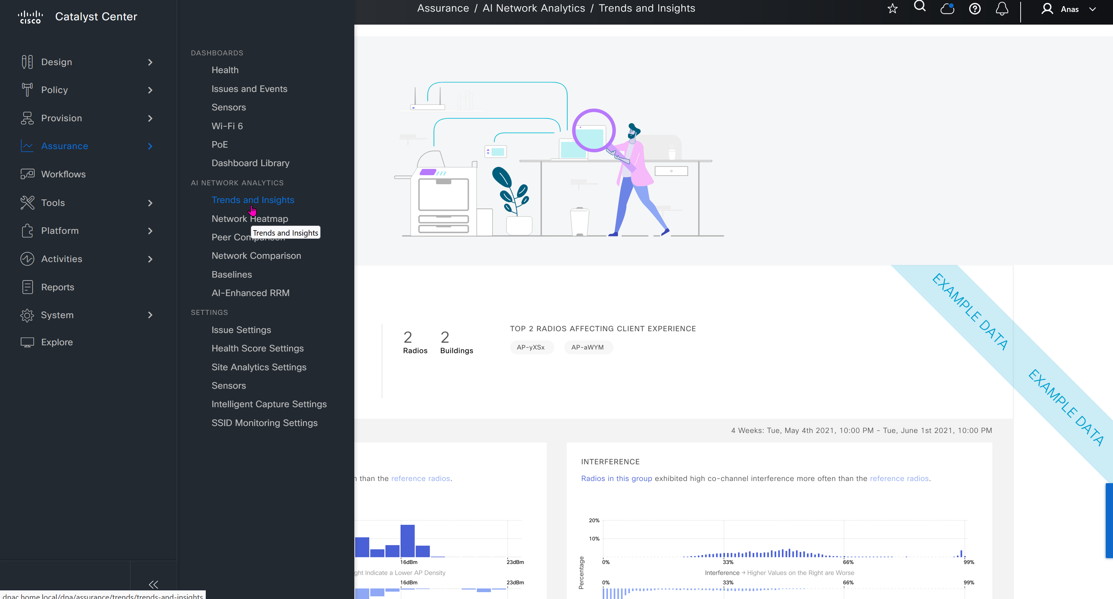The width and height of the screenshot is (1113, 599).
Task: Click the reference radios link in Interference
Action: point(899,478)
